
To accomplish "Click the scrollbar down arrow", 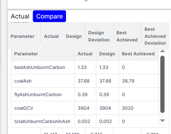I will tap(162, 121).
